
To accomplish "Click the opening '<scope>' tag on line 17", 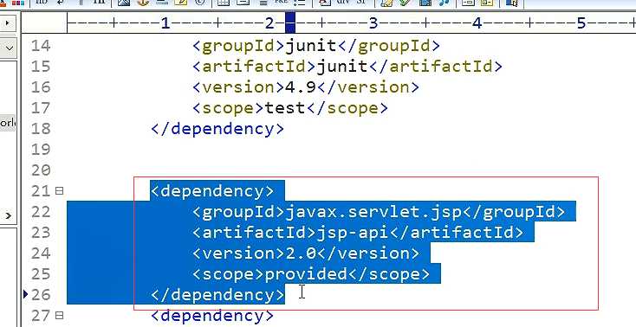I will pos(229,108).
